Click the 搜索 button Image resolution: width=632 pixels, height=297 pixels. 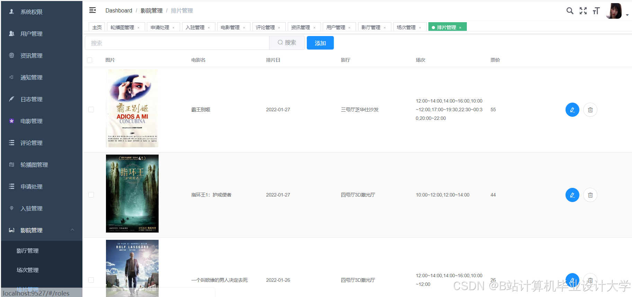287,43
